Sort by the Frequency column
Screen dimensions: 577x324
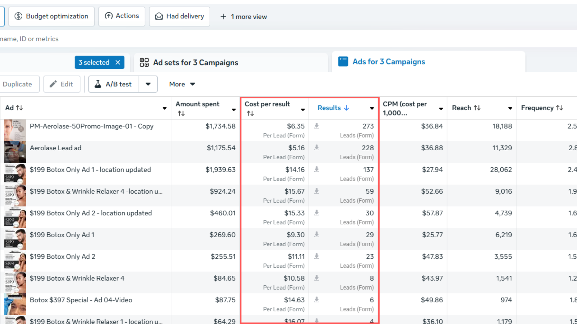click(542, 108)
